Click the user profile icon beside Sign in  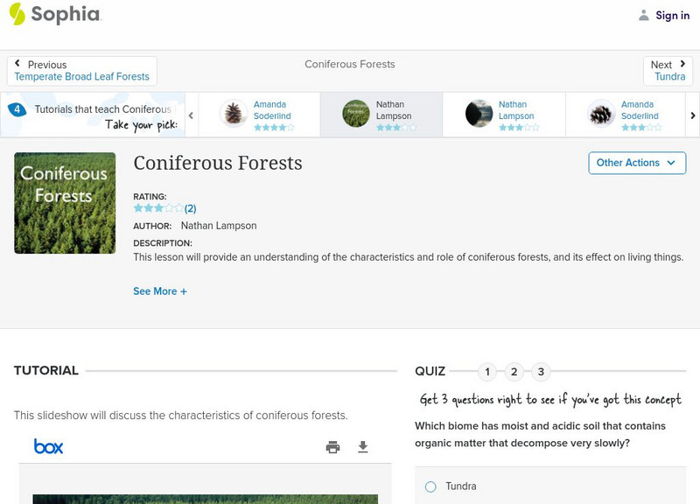point(644,15)
